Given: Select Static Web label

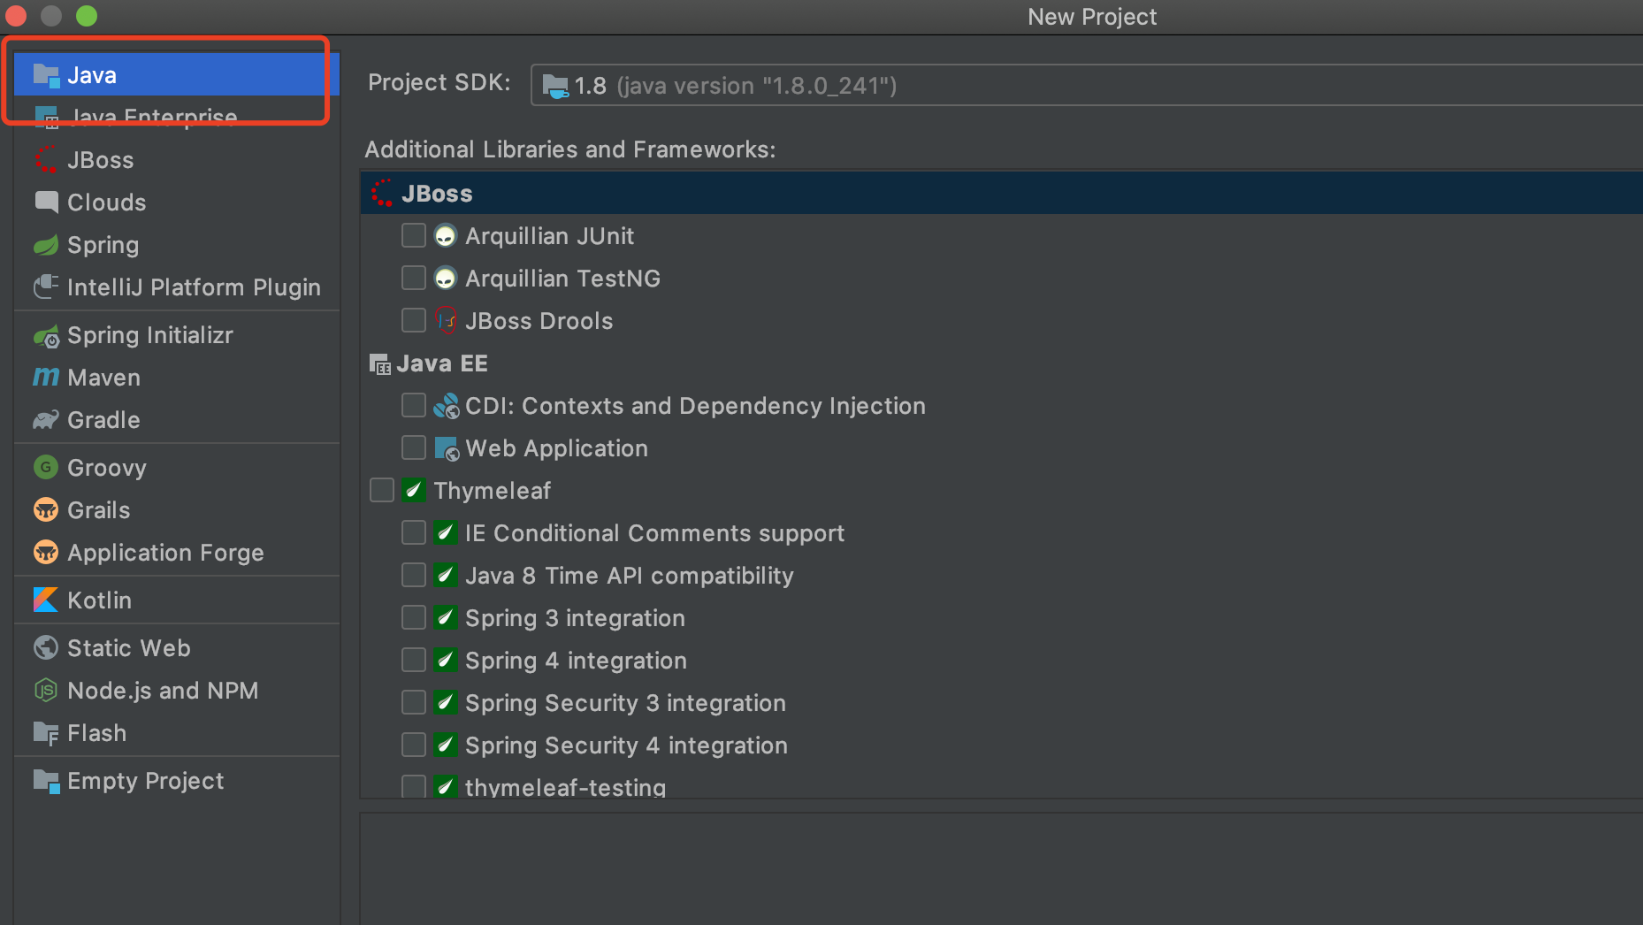Looking at the screenshot, I should 129,648.
